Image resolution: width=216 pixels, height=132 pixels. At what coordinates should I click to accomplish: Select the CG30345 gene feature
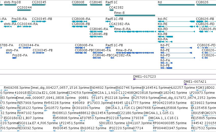pyautogui.click(x=39, y=5)
